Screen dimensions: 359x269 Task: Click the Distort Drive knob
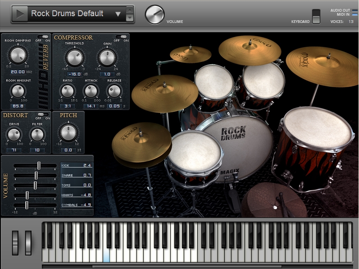click(x=14, y=135)
